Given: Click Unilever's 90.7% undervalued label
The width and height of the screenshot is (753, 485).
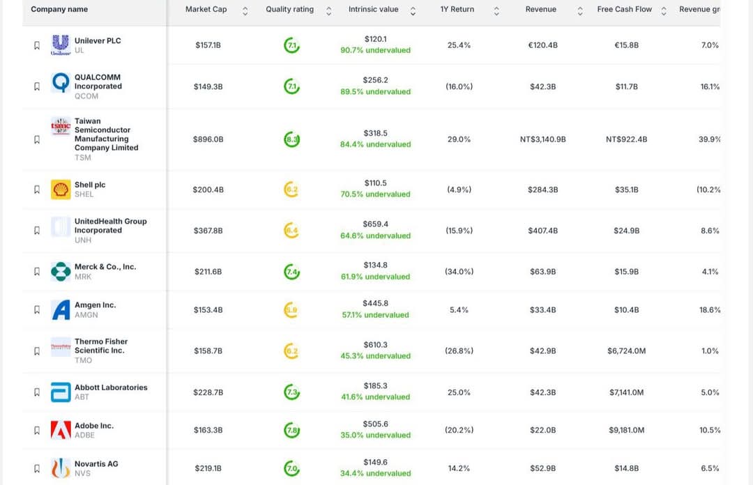Looking at the screenshot, I should (x=376, y=50).
